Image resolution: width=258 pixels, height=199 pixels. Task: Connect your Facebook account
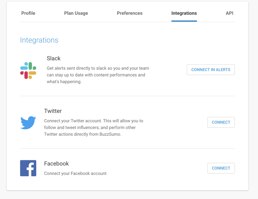pyautogui.click(x=221, y=168)
